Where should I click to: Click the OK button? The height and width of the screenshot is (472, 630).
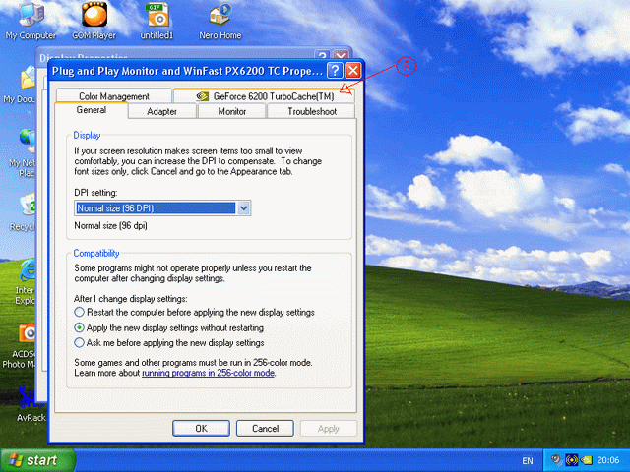click(x=201, y=429)
